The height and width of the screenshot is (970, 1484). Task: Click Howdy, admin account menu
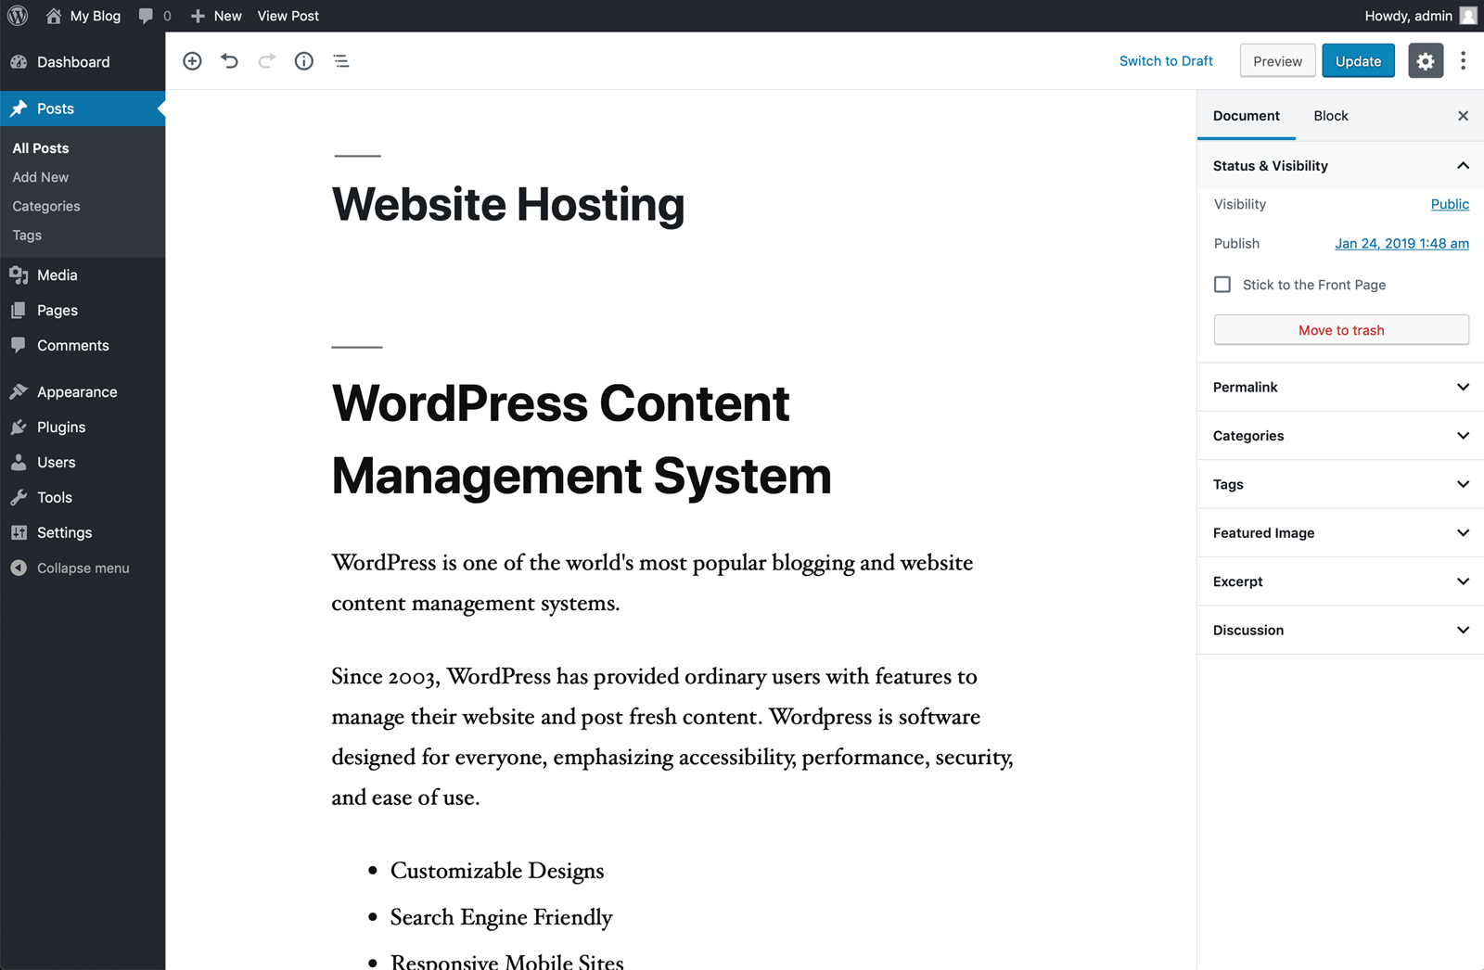click(1420, 16)
